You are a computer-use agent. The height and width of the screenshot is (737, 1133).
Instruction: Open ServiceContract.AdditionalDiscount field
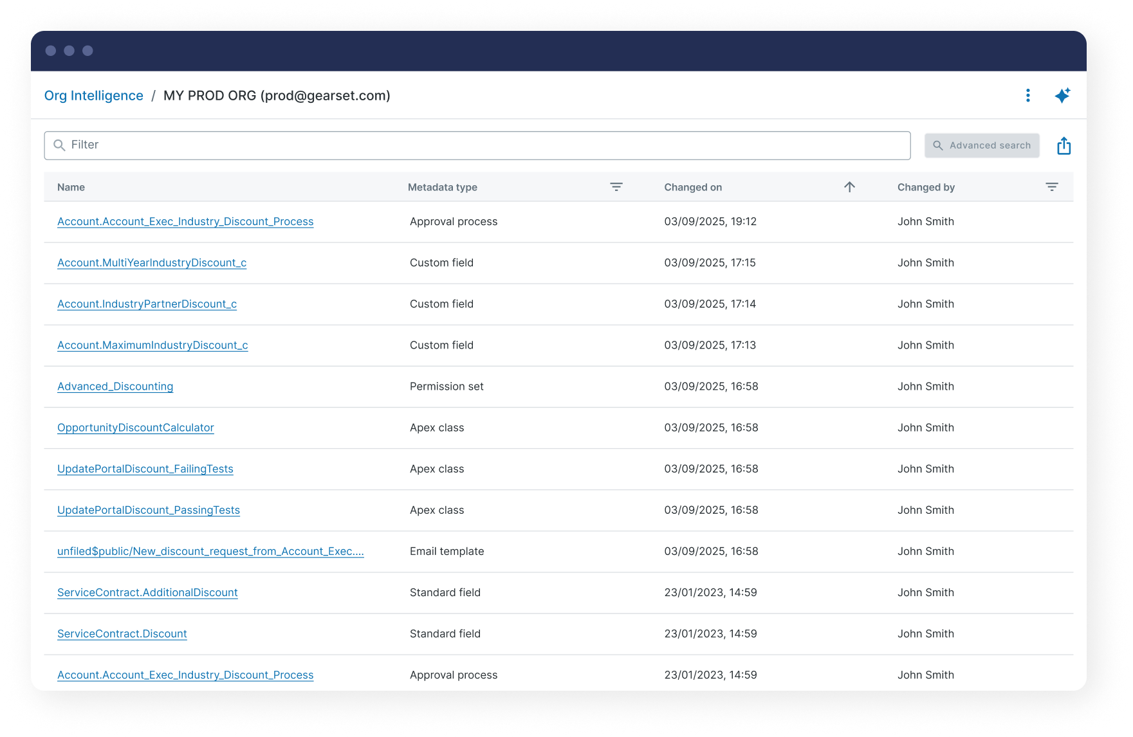pos(147,592)
